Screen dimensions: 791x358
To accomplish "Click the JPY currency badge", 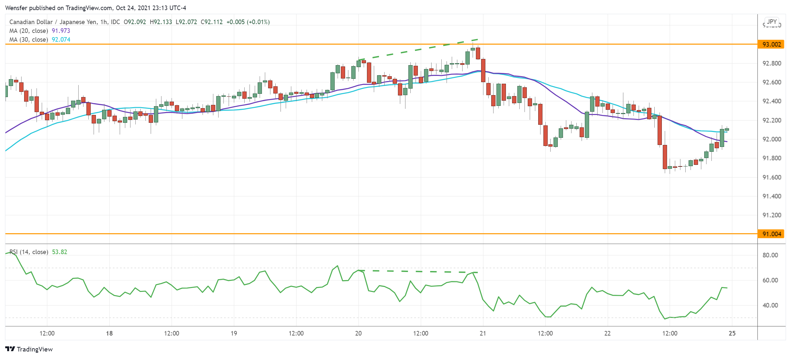I will [x=771, y=21].
